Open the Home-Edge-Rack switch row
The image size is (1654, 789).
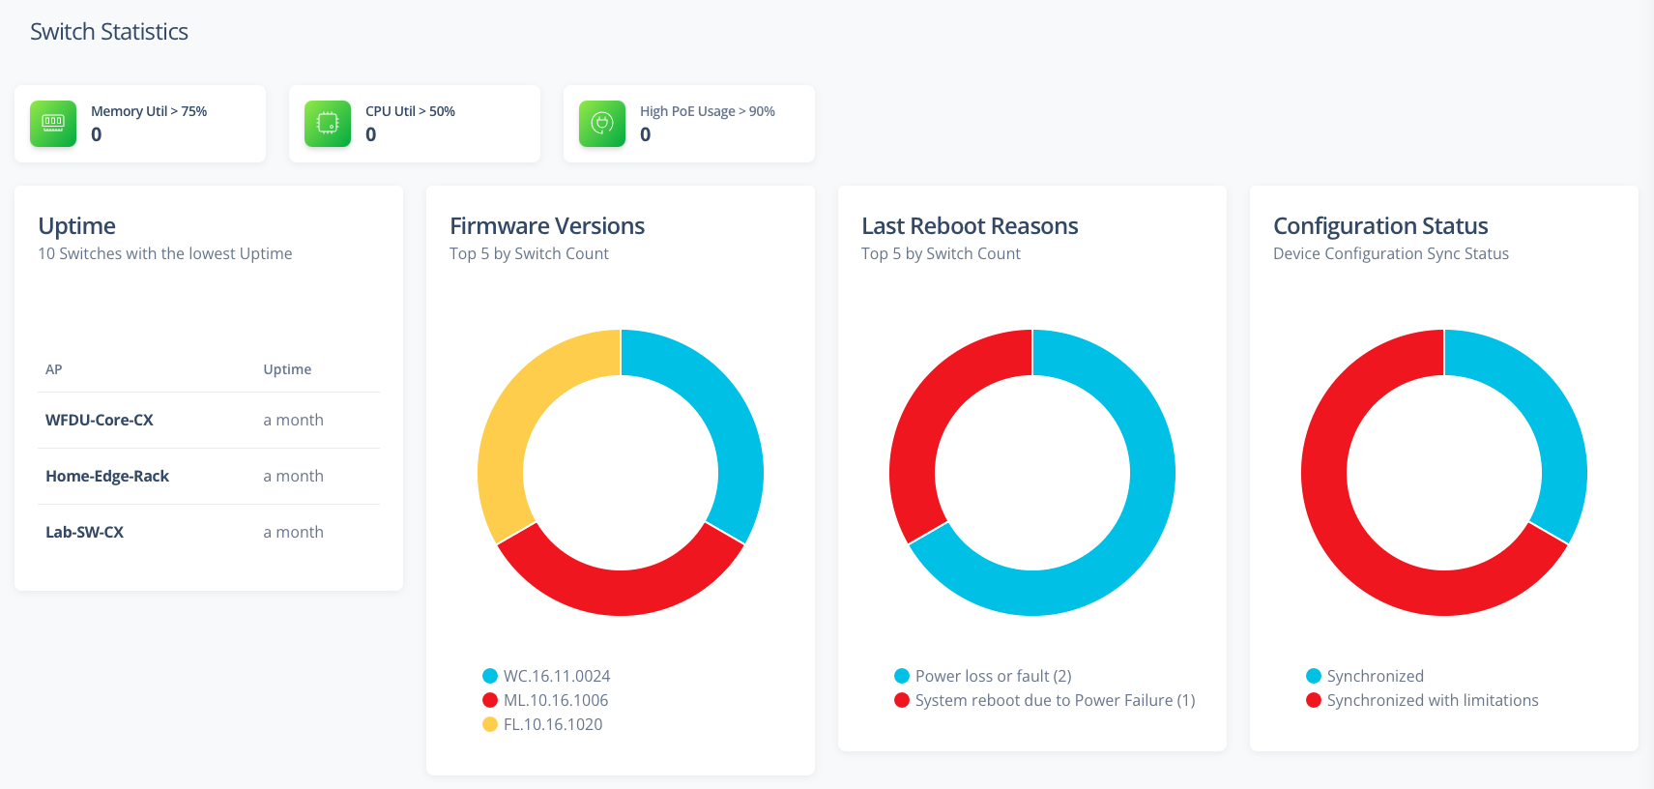point(107,476)
